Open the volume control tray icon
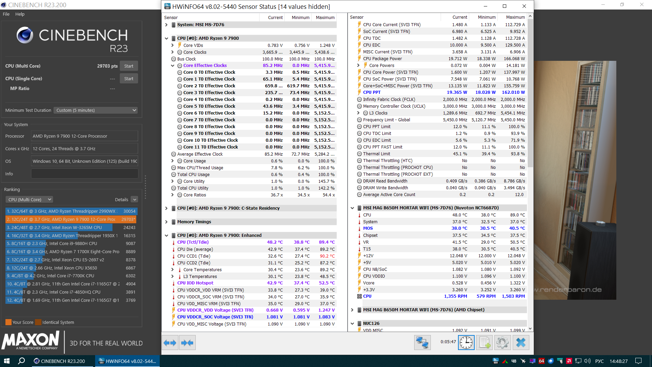Screen dimensions: 652x367 tap(587, 361)
